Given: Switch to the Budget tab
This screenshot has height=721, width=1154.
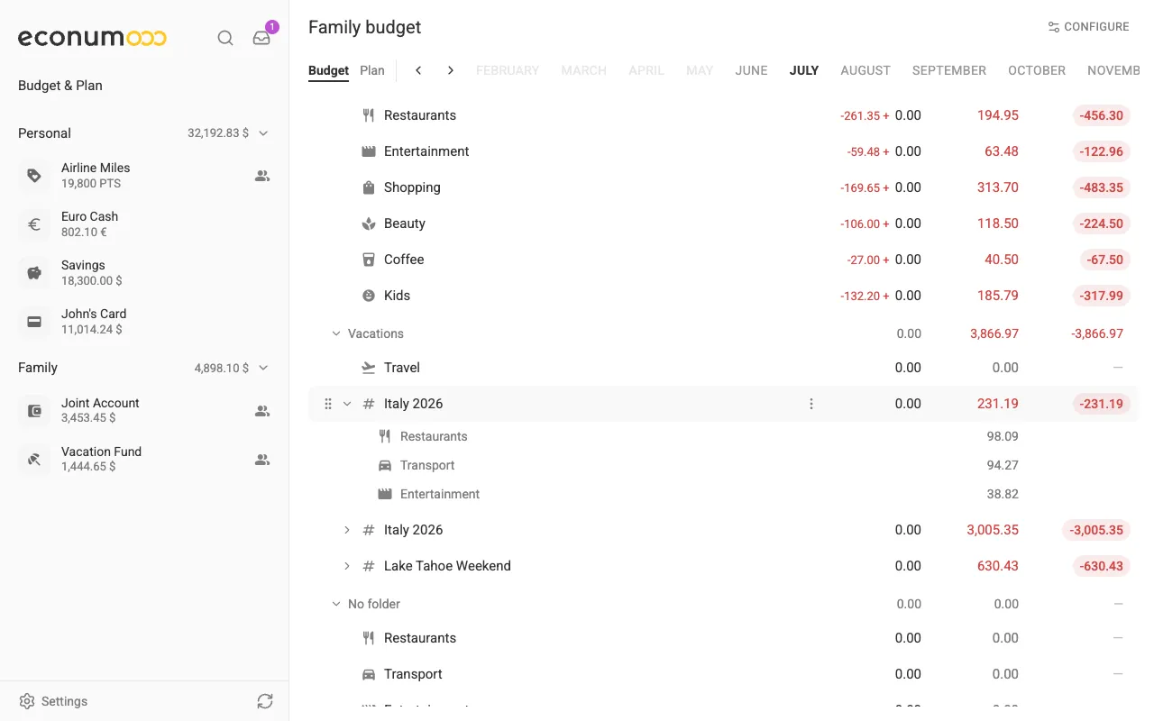Looking at the screenshot, I should 328,70.
